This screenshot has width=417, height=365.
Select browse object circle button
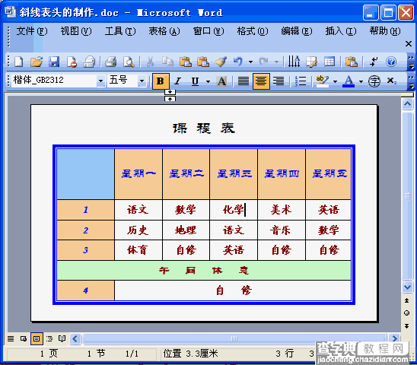(406, 313)
